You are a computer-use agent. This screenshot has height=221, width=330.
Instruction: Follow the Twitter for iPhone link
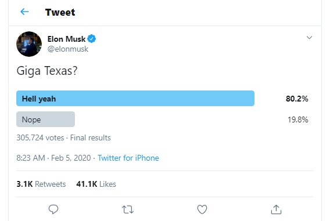[128, 158]
